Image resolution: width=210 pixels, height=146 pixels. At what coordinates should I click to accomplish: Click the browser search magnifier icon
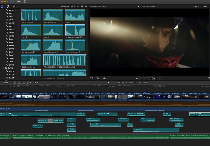coord(86,6)
